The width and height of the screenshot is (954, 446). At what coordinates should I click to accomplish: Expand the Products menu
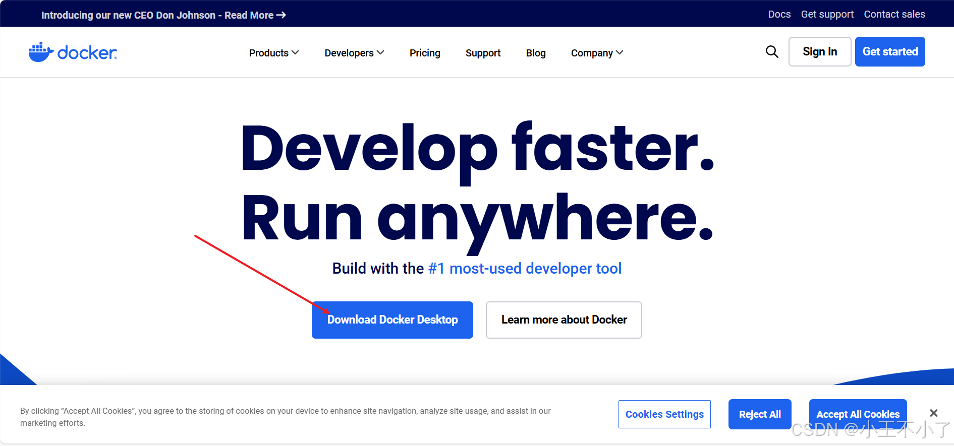274,53
